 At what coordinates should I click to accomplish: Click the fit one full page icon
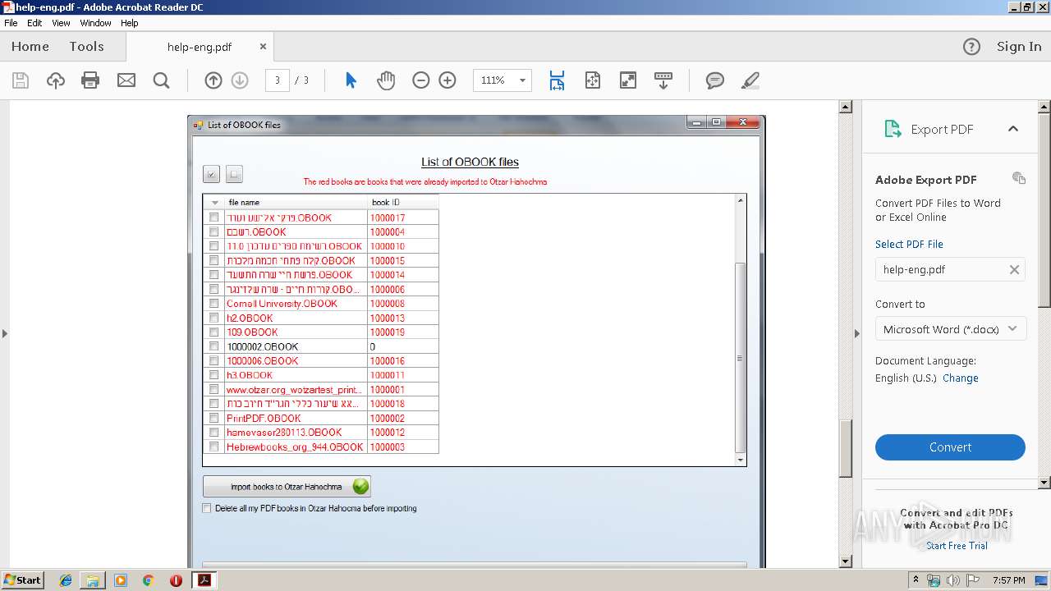pos(593,80)
